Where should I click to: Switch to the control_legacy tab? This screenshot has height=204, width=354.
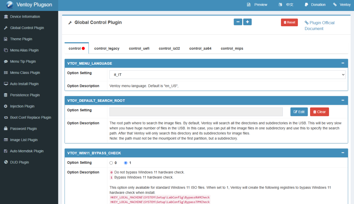pos(107,48)
